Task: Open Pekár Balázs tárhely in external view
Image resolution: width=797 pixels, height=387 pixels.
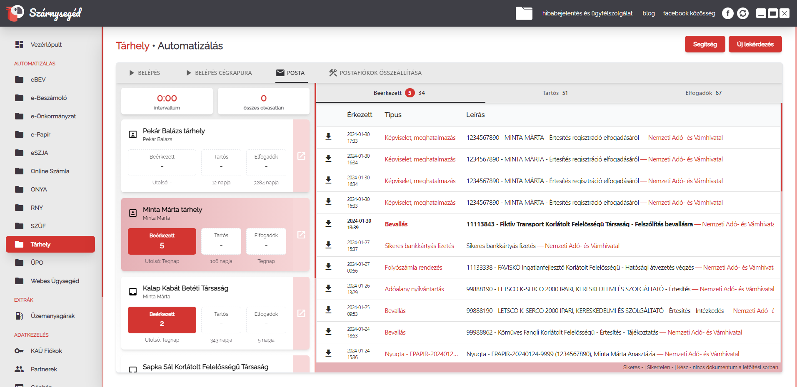Action: [301, 156]
